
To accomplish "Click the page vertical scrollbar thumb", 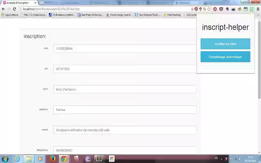I will coord(259,60).
